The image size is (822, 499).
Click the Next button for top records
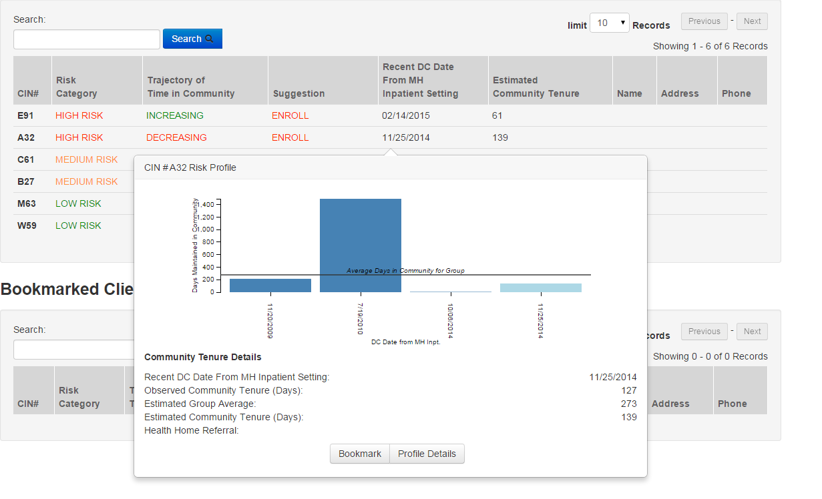tap(751, 21)
